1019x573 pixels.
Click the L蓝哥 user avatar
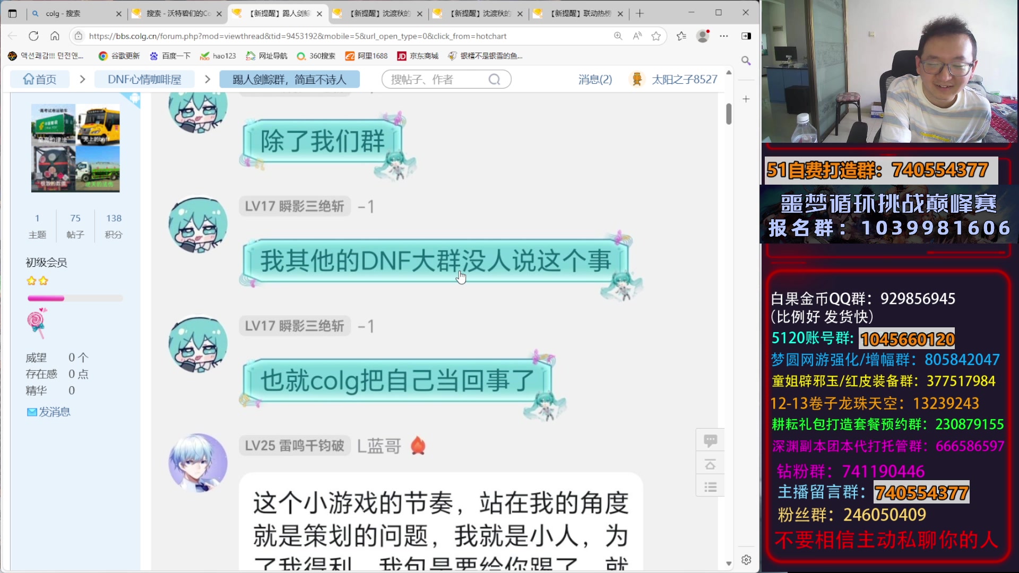tap(198, 463)
